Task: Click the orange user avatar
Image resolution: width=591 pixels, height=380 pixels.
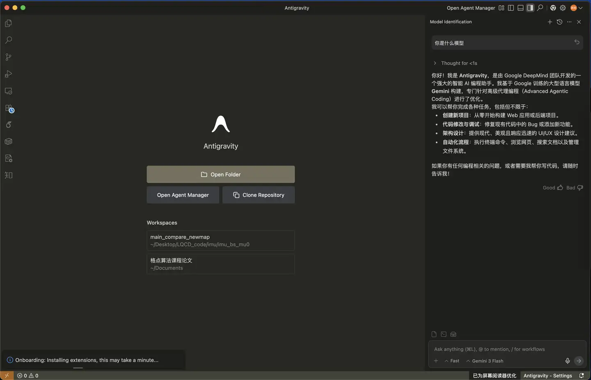Action: (573, 8)
